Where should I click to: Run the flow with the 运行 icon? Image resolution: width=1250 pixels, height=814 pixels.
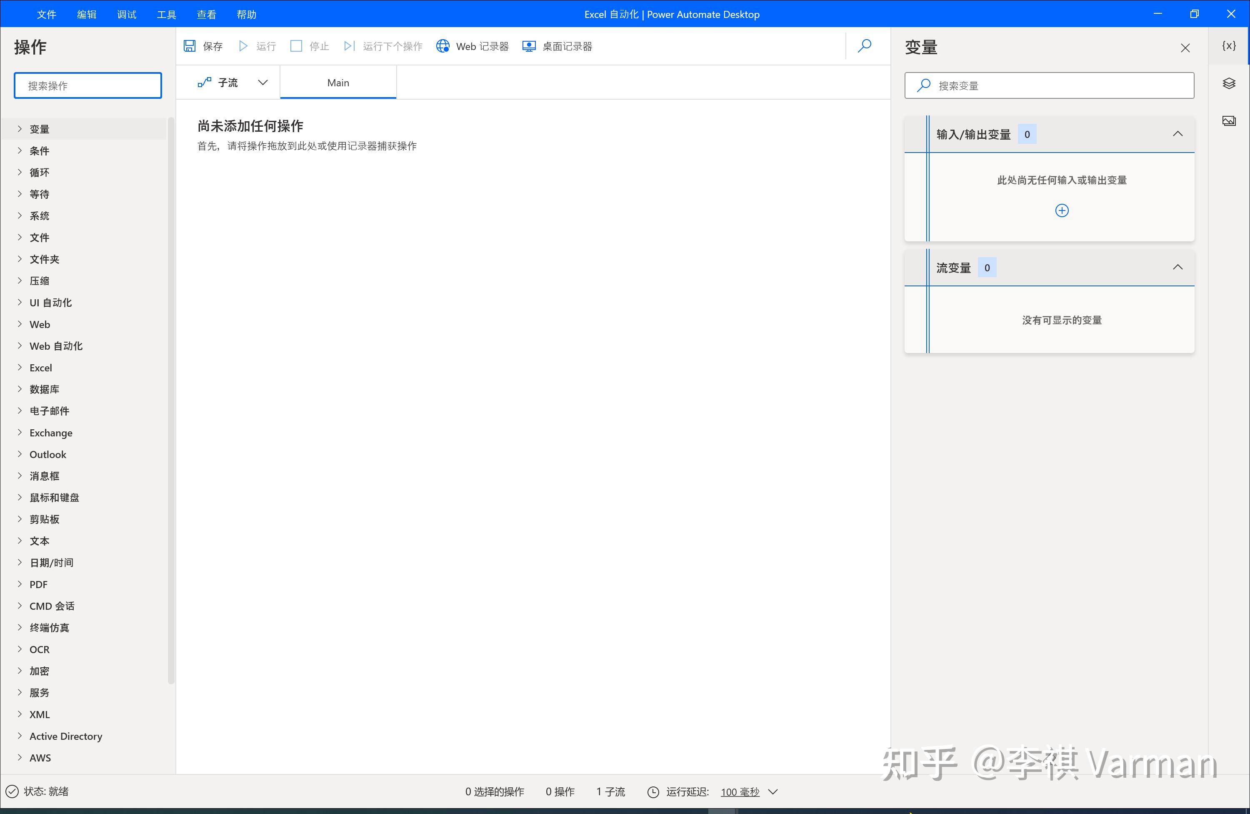(243, 46)
